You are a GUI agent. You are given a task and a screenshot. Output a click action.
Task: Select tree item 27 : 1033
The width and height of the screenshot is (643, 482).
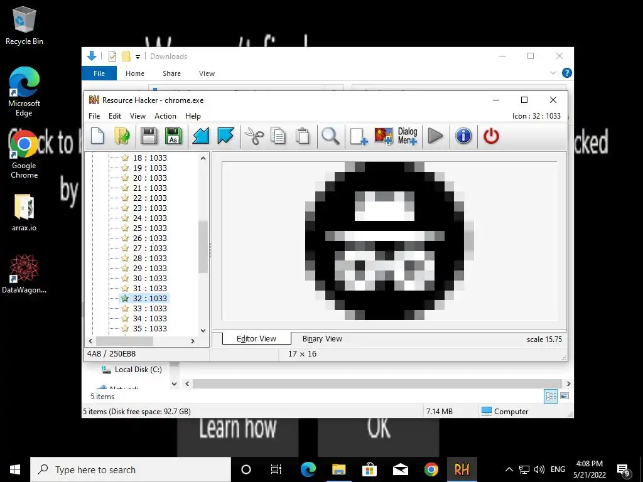point(149,249)
